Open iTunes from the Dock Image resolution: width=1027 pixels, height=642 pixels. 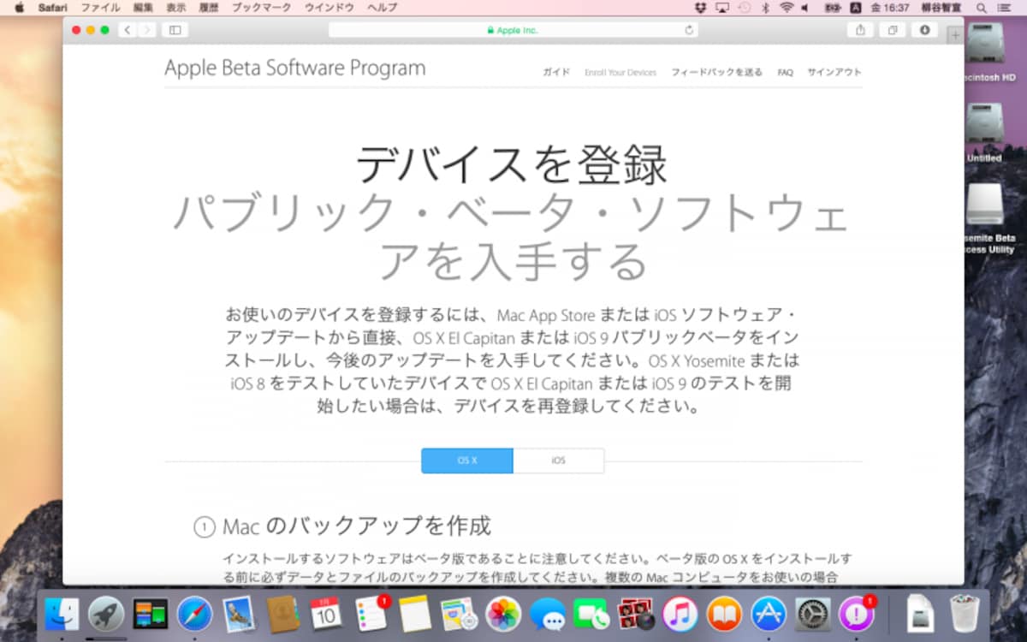point(680,614)
